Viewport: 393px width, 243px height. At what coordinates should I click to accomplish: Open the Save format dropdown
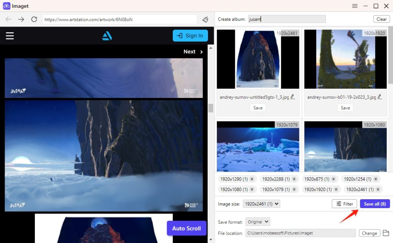pyautogui.click(x=258, y=222)
